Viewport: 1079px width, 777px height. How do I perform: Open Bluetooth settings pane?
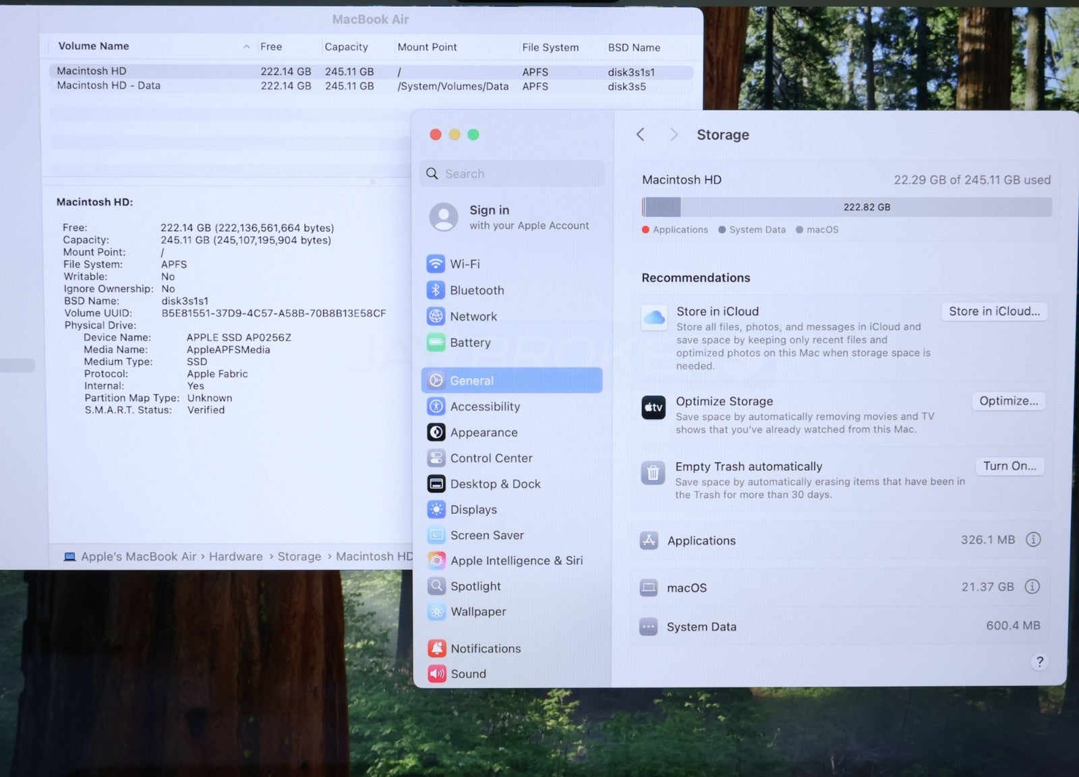[x=476, y=290]
